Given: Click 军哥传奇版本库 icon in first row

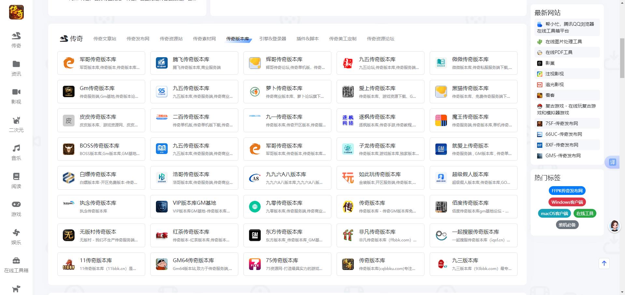Looking at the screenshot, I should 69,63.
